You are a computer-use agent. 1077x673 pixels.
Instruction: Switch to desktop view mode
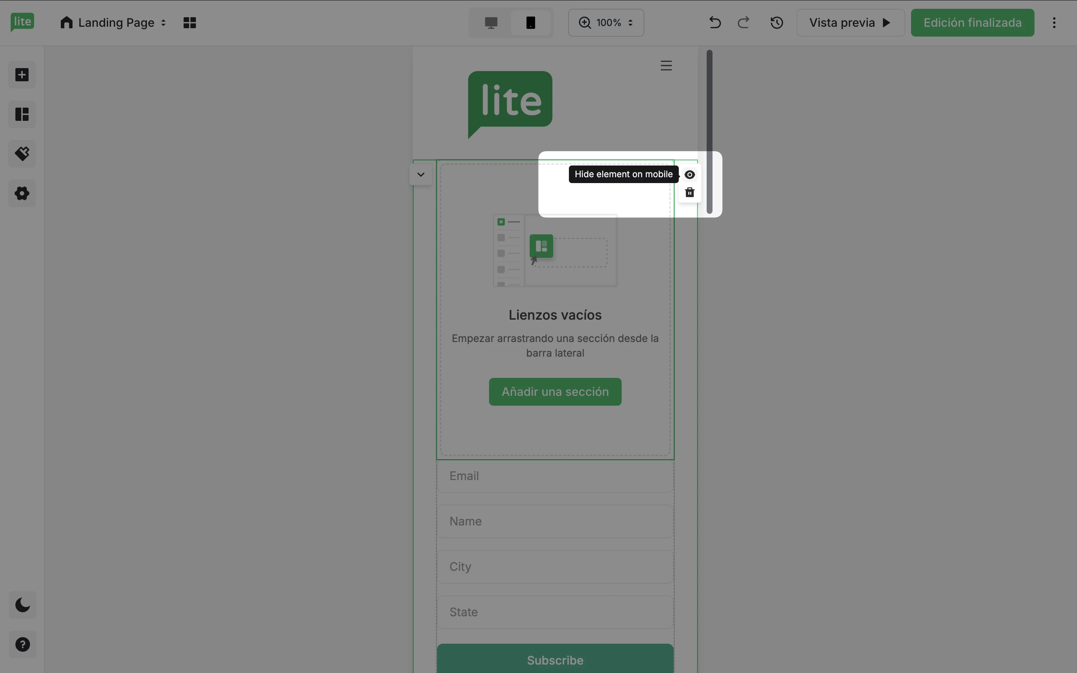pos(491,23)
